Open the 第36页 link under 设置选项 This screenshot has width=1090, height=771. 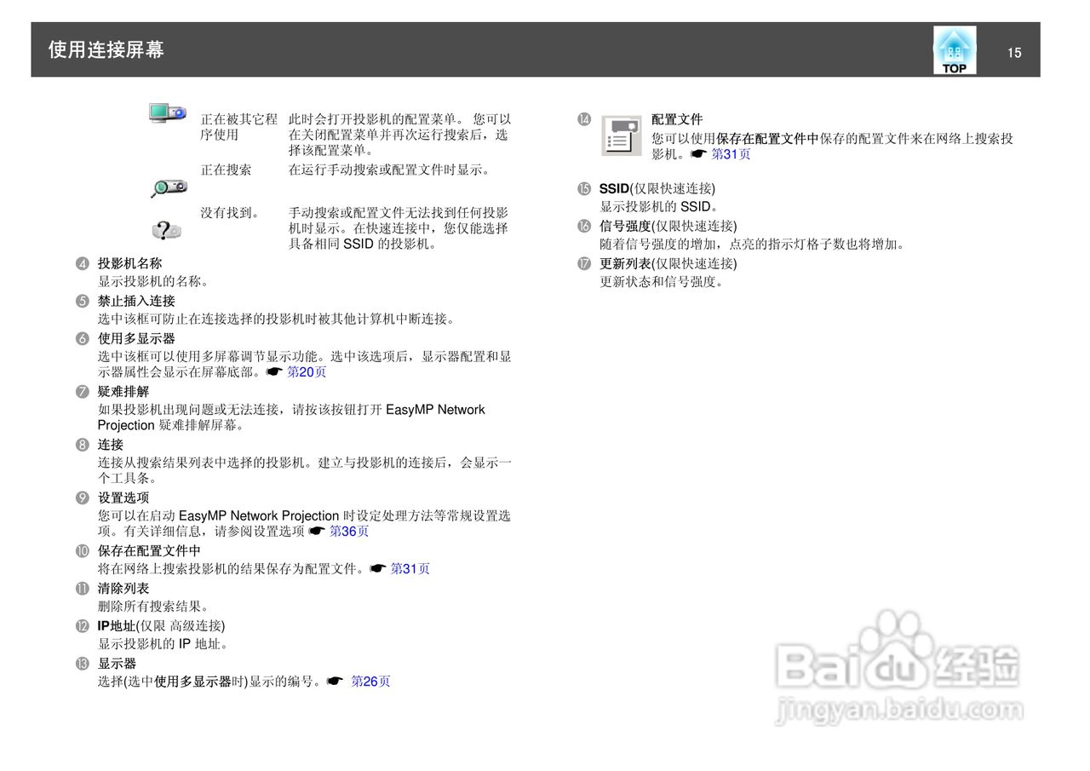pyautogui.click(x=351, y=531)
